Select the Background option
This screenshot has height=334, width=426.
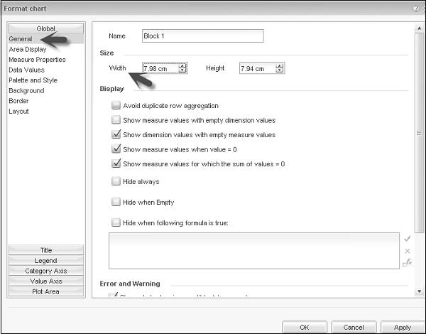coord(26,90)
